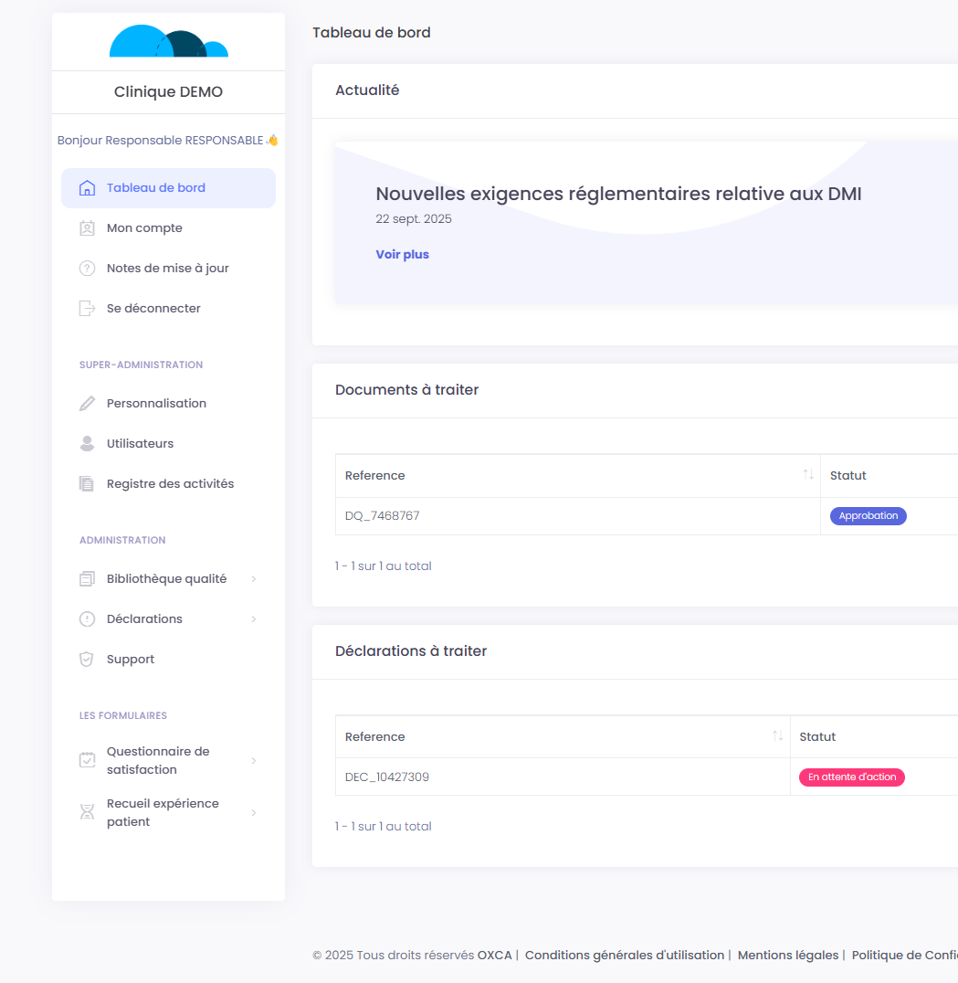Click the cloud logo at top of sidebar
This screenshot has width=958, height=983.
[x=168, y=42]
